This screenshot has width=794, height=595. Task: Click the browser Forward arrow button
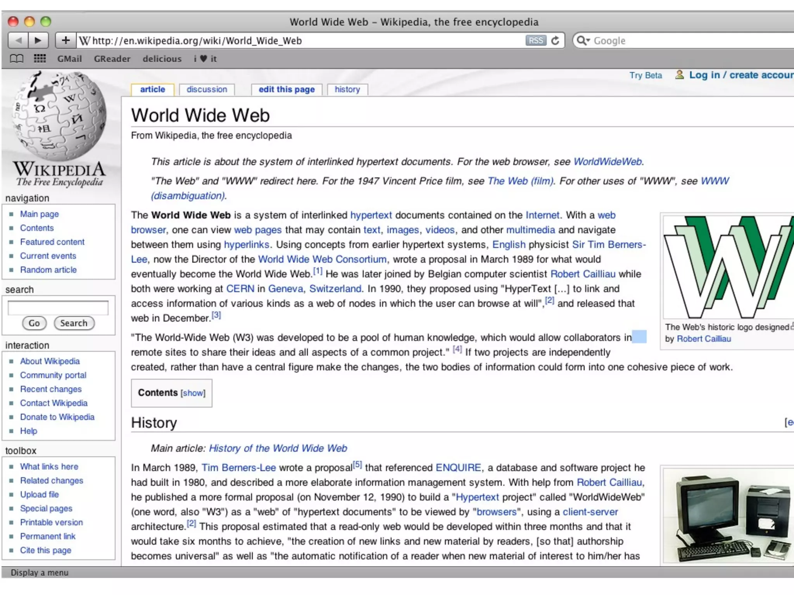[38, 40]
